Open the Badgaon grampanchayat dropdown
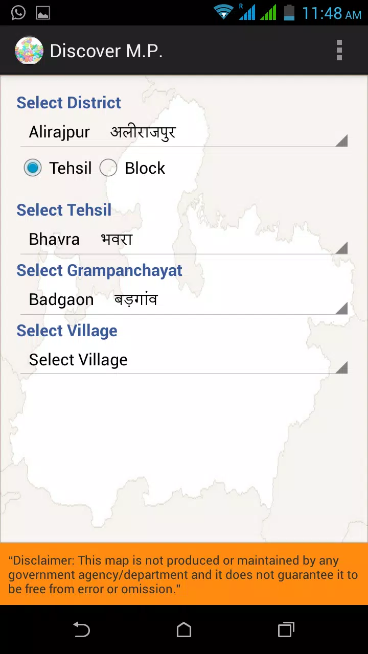This screenshot has height=654, width=368. click(184, 300)
